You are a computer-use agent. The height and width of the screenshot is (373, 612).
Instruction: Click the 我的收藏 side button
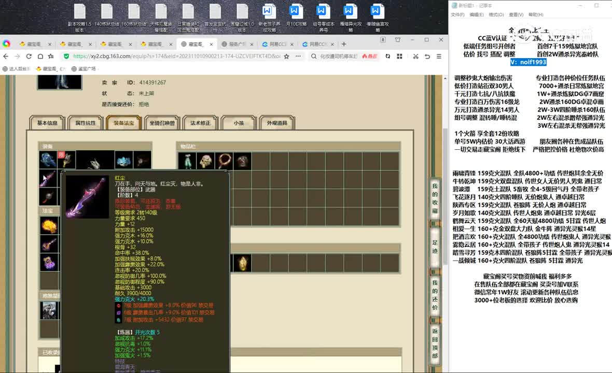pyautogui.click(x=435, y=198)
